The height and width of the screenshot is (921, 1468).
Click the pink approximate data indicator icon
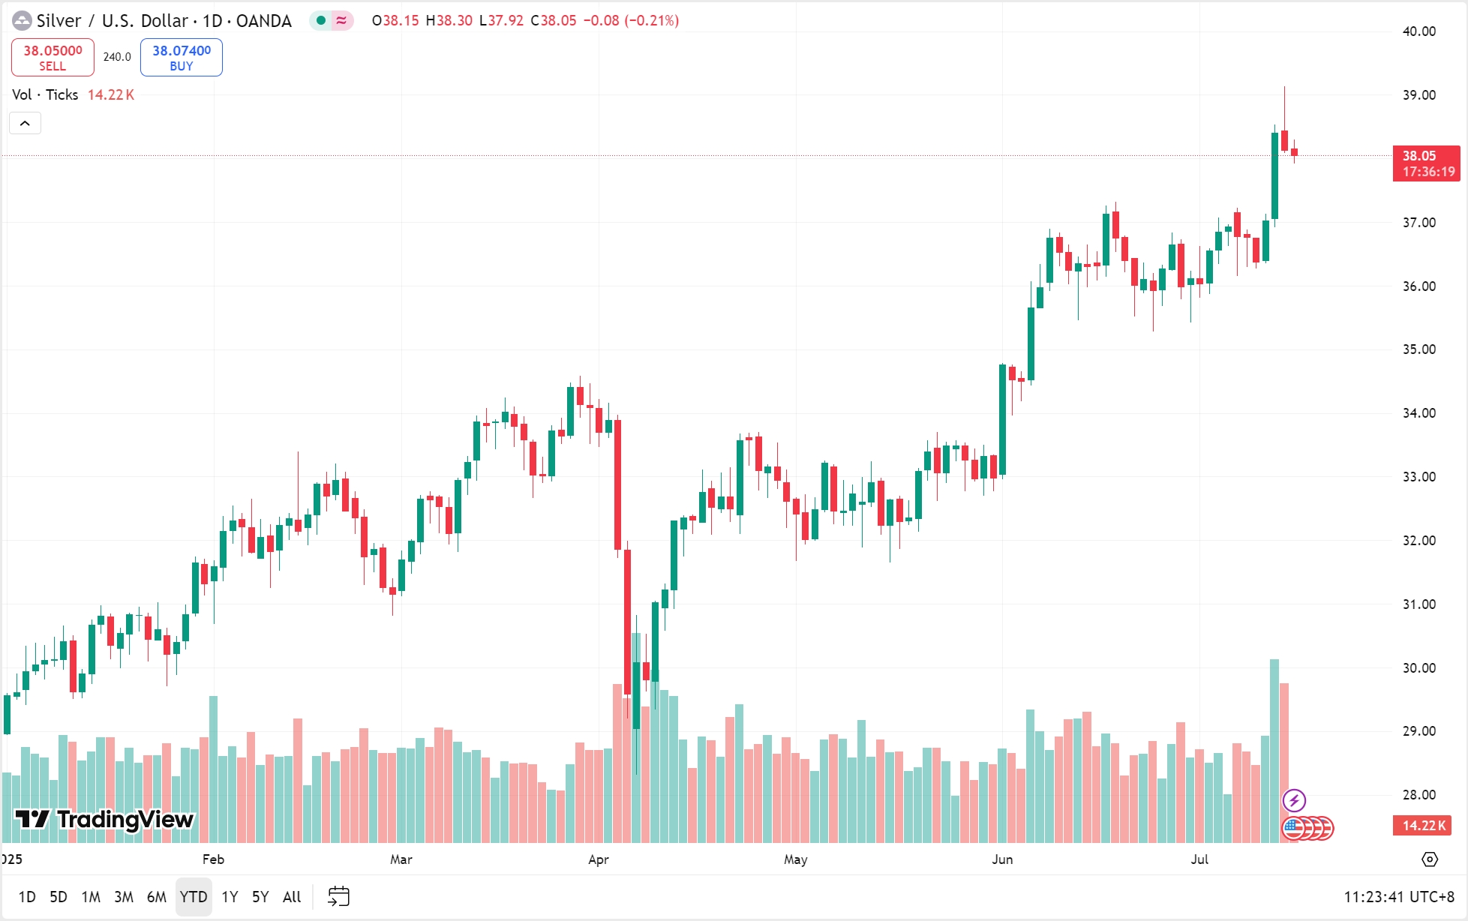tap(341, 21)
